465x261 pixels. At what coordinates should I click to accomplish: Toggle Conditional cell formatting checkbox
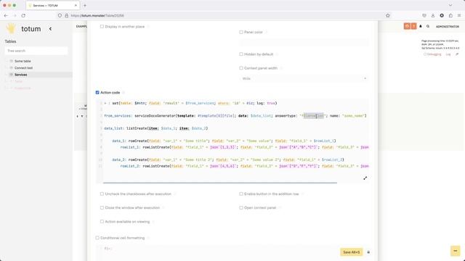pyautogui.click(x=97, y=238)
